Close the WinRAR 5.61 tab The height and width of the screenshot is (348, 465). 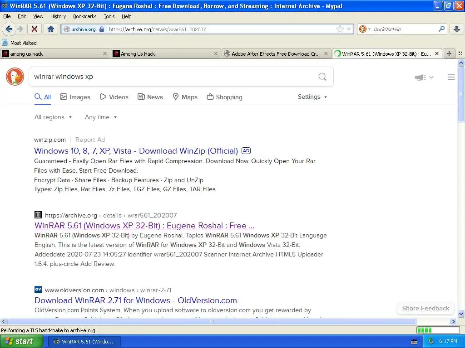tap(437, 53)
